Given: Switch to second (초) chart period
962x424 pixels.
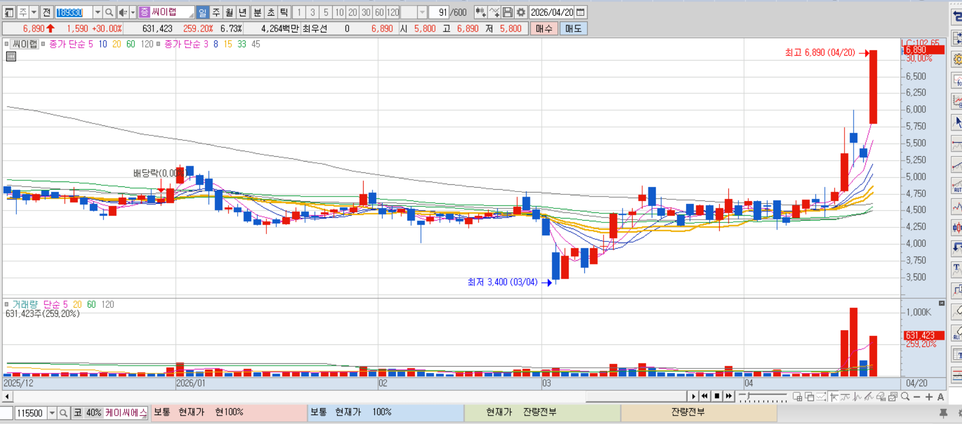Looking at the screenshot, I should 271,12.
